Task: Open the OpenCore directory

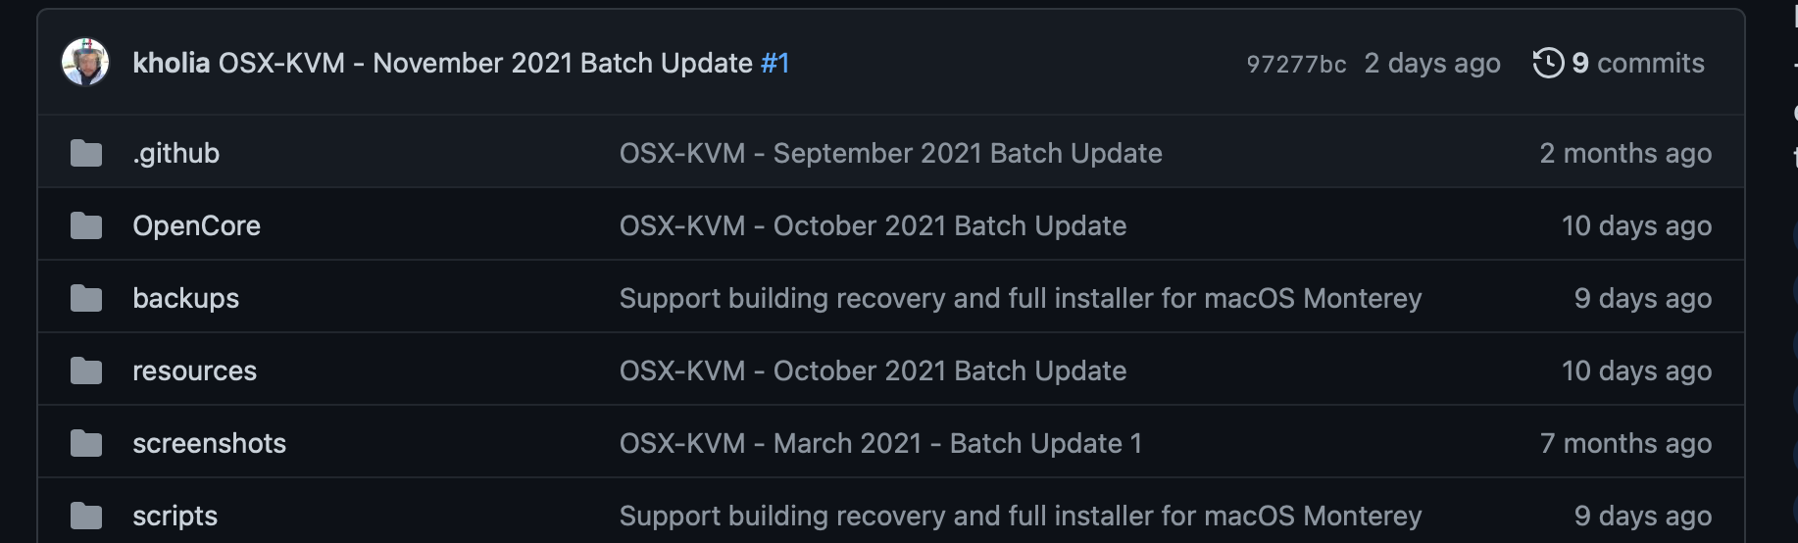Action: 196,226
